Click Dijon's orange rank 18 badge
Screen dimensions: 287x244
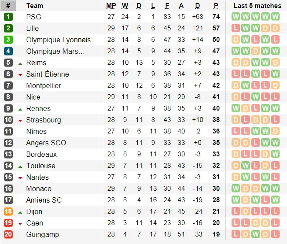[x=8, y=211]
